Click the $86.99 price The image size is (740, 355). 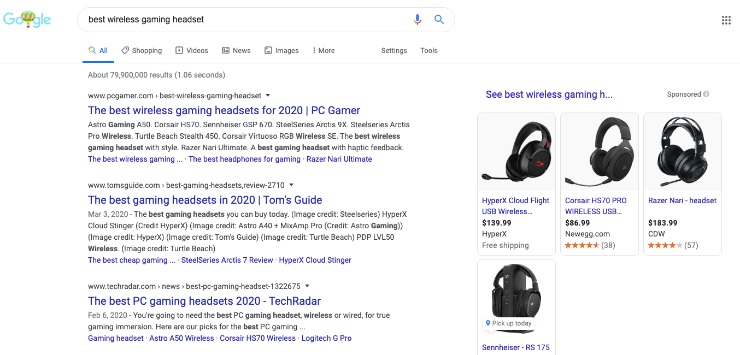pyautogui.click(x=578, y=223)
